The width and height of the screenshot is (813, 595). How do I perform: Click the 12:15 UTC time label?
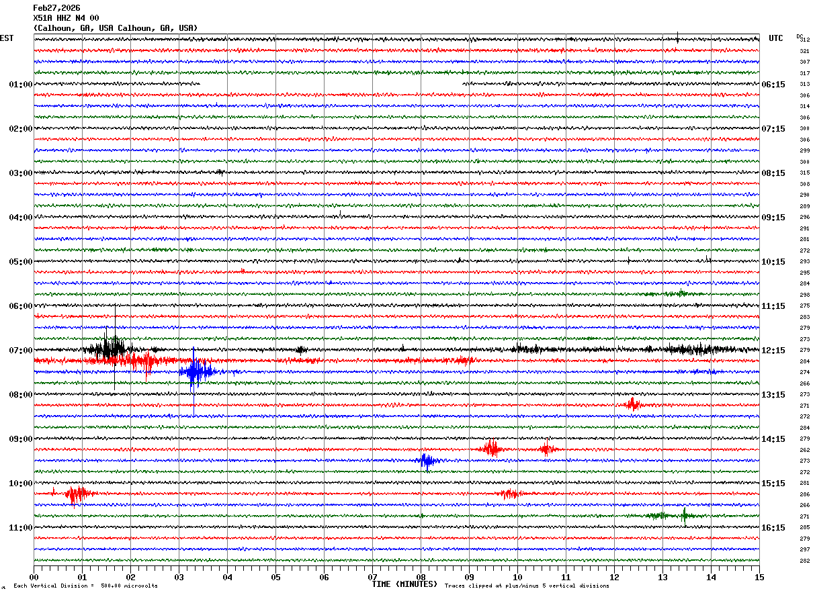tap(773, 351)
